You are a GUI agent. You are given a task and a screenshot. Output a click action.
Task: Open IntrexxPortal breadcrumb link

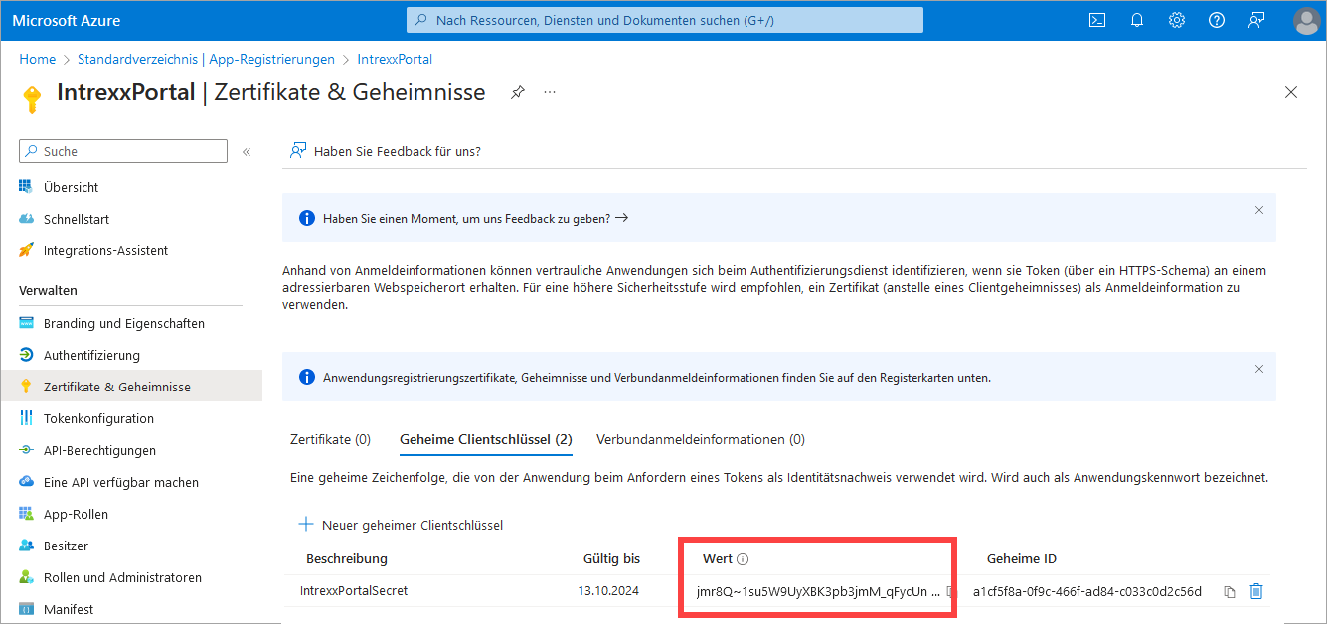[395, 59]
